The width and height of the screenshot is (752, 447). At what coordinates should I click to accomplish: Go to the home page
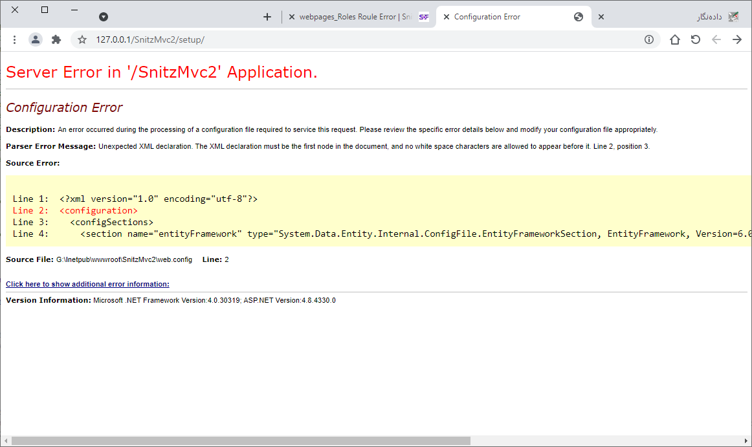[674, 39]
